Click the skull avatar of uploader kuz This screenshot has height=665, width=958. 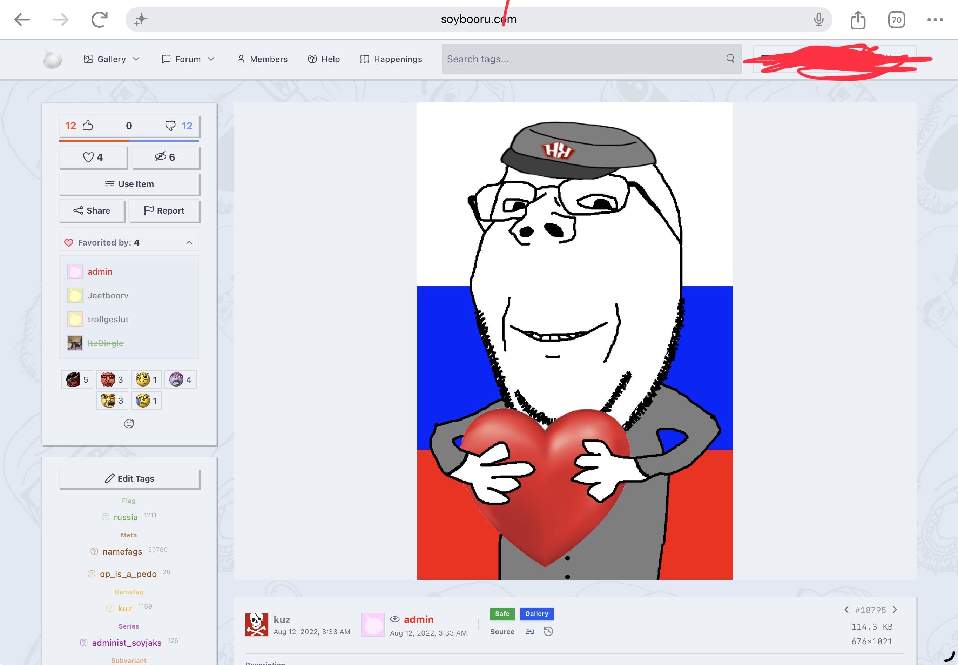click(x=257, y=625)
